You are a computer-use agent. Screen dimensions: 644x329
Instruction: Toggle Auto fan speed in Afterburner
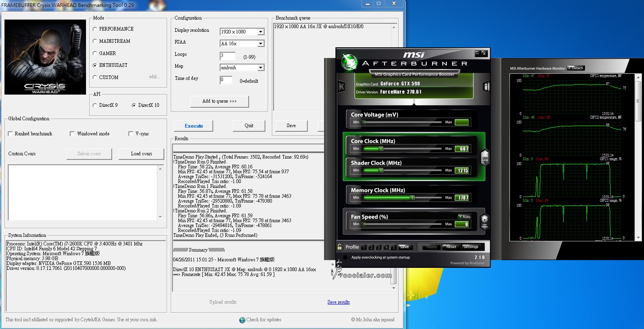pos(464,216)
